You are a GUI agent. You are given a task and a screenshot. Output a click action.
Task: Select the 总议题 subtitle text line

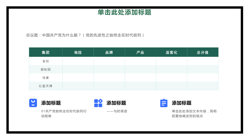(85, 35)
